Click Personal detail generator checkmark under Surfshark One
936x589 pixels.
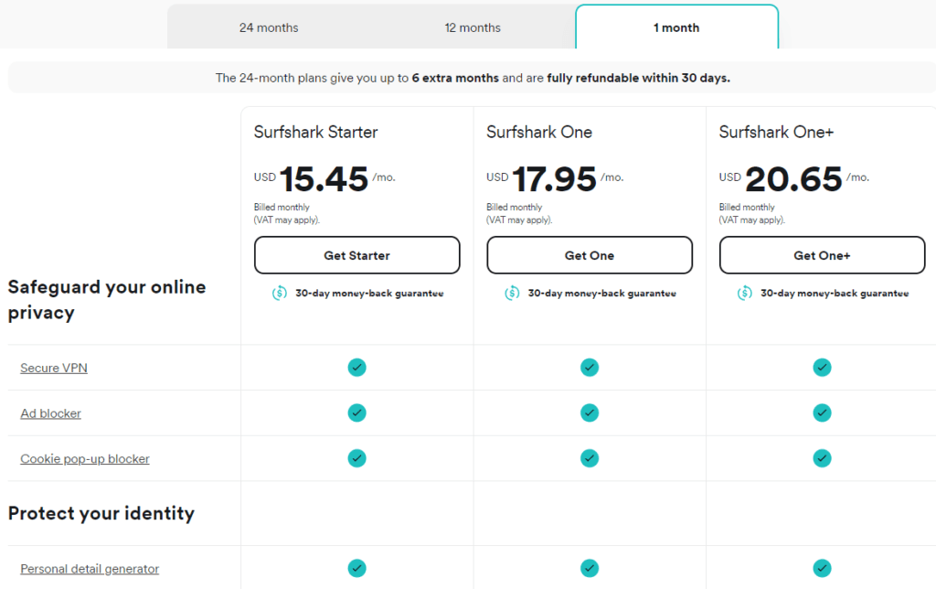tap(590, 568)
